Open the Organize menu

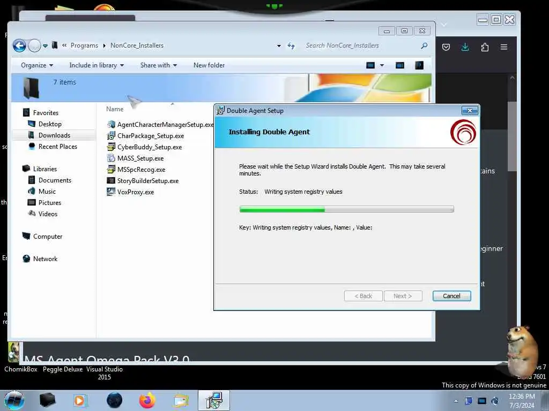[x=37, y=65]
